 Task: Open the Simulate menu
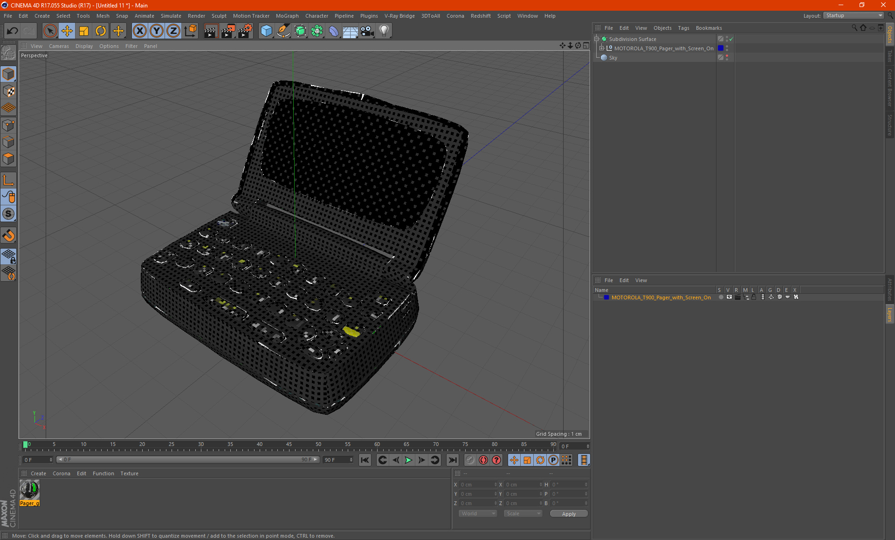pos(171,16)
